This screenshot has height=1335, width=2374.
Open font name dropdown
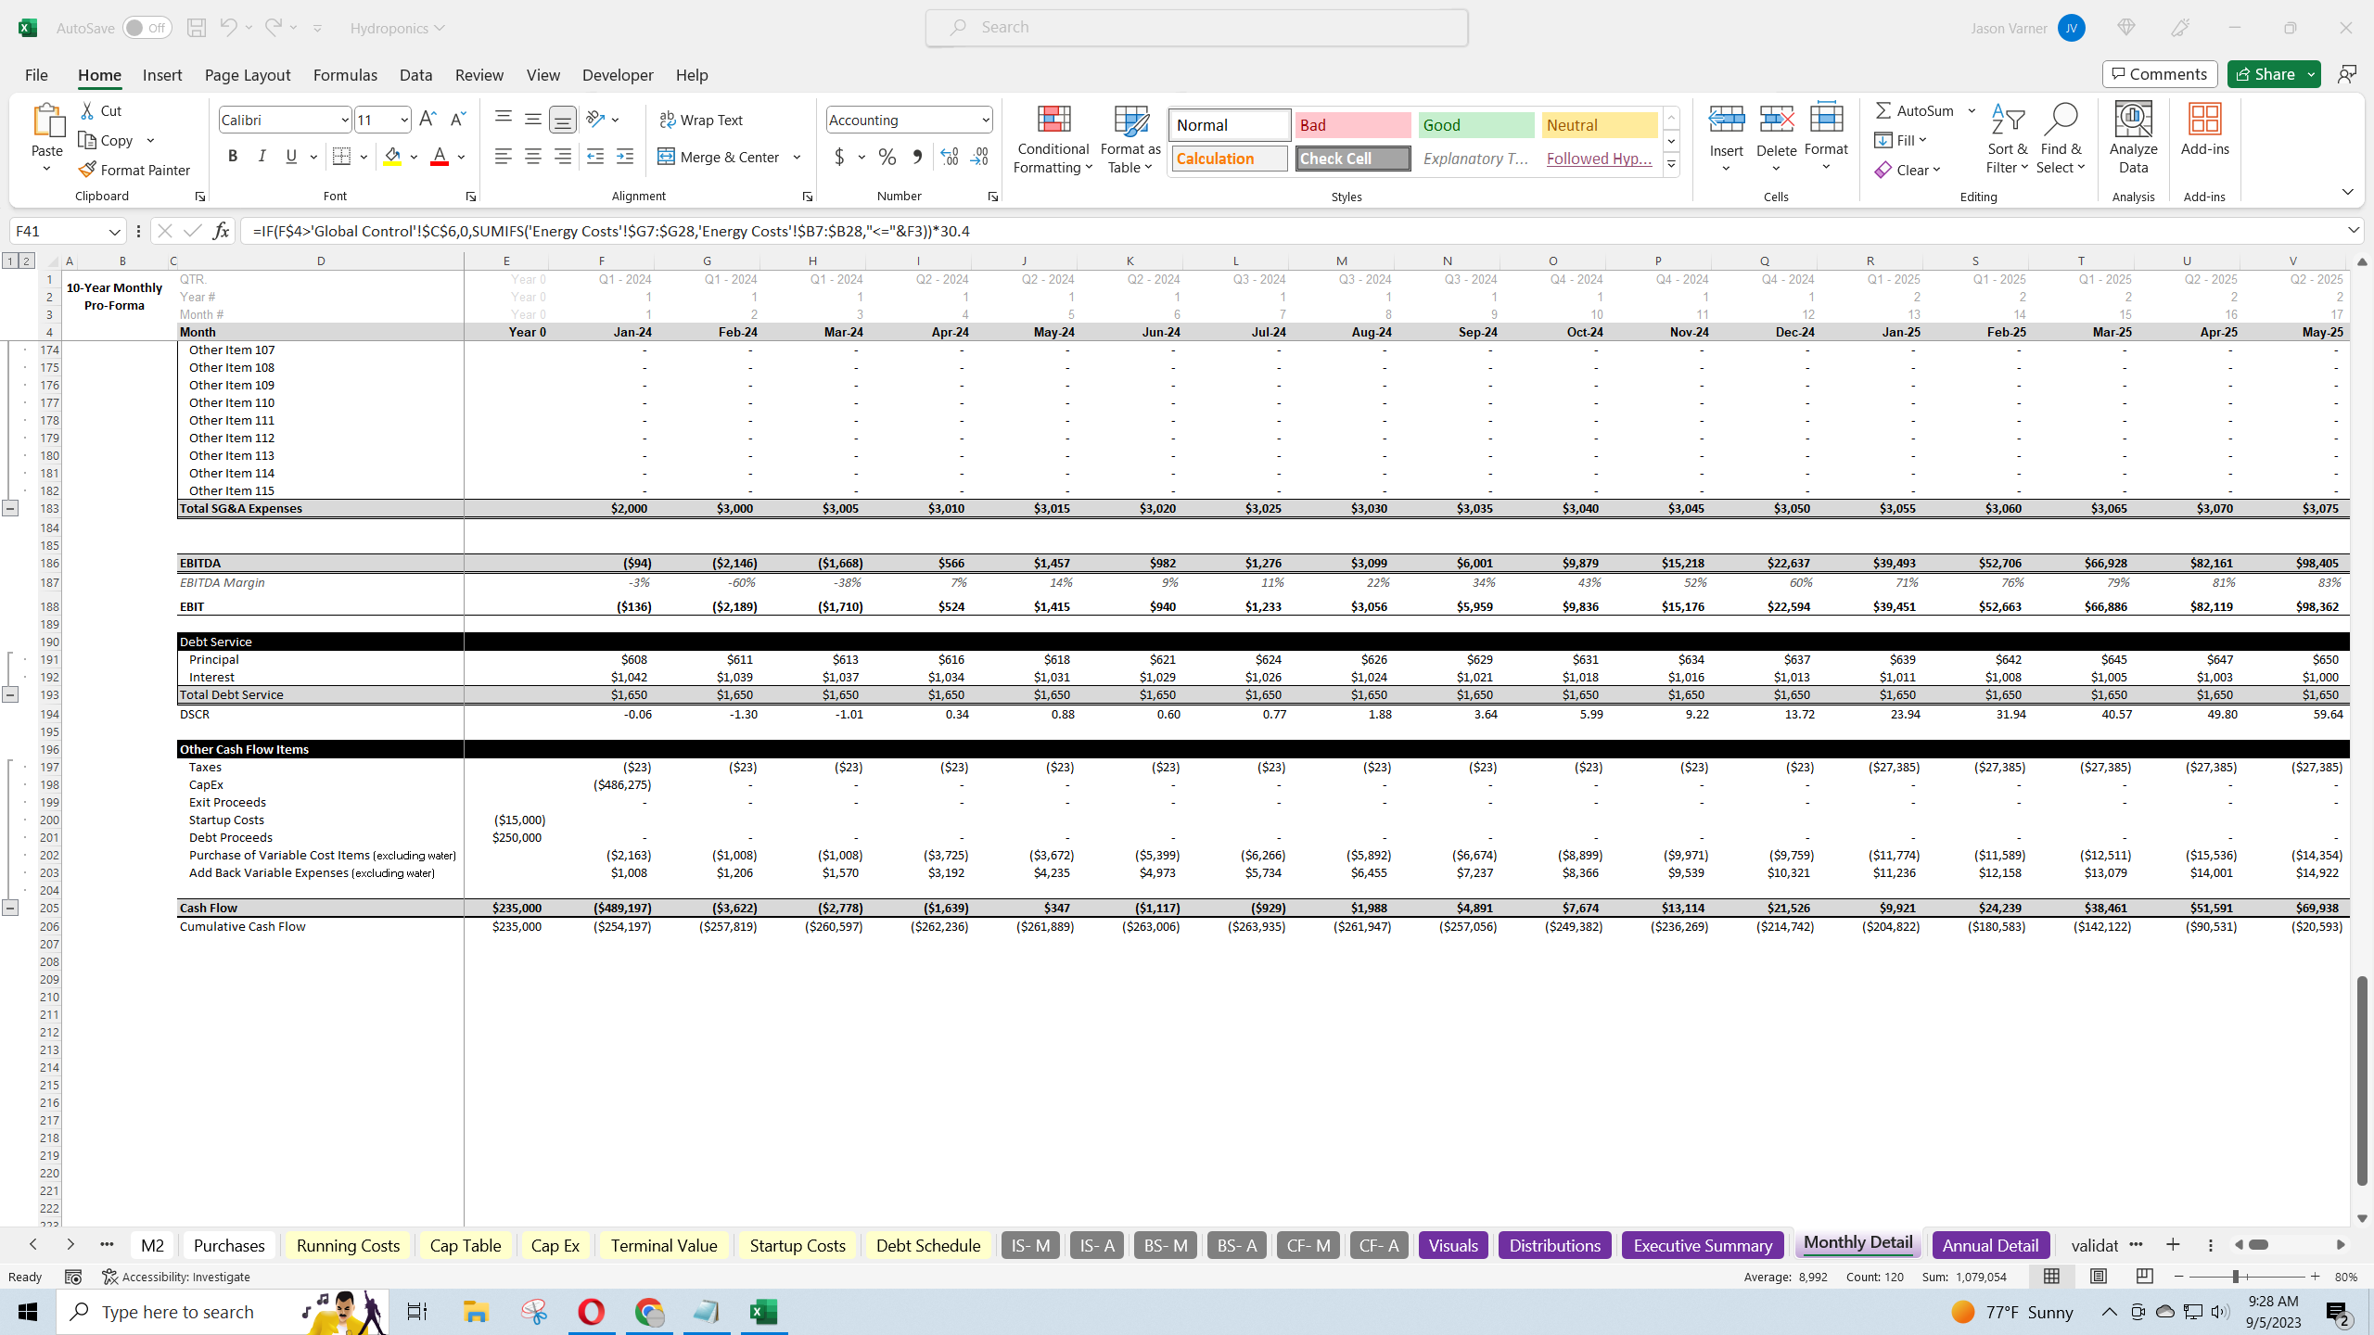pos(344,120)
